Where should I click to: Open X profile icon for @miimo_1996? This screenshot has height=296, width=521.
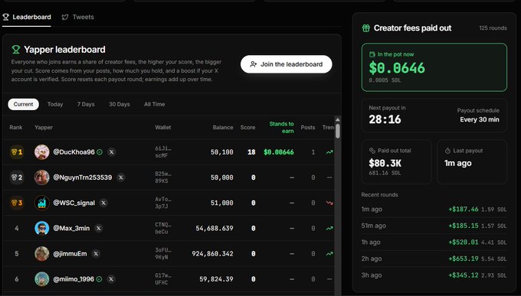click(x=111, y=279)
